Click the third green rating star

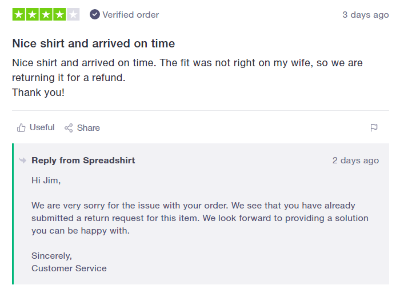coord(46,15)
